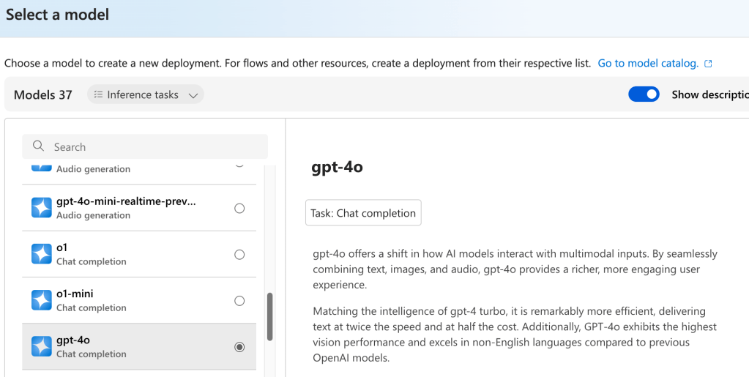This screenshot has height=377, width=749.
Task: Select the gpt-4o-mini-realtime-preview radio button
Action: [x=239, y=209]
